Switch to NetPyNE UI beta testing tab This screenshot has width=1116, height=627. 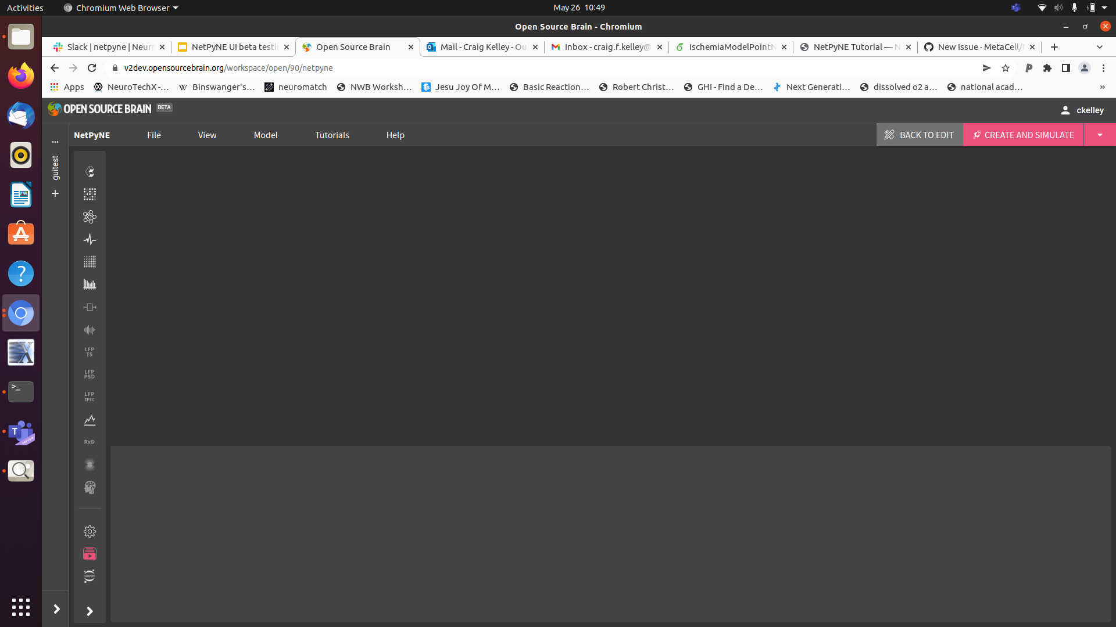tap(233, 47)
